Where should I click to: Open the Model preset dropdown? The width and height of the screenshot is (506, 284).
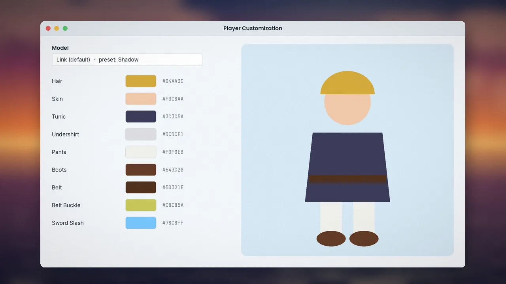point(127,60)
